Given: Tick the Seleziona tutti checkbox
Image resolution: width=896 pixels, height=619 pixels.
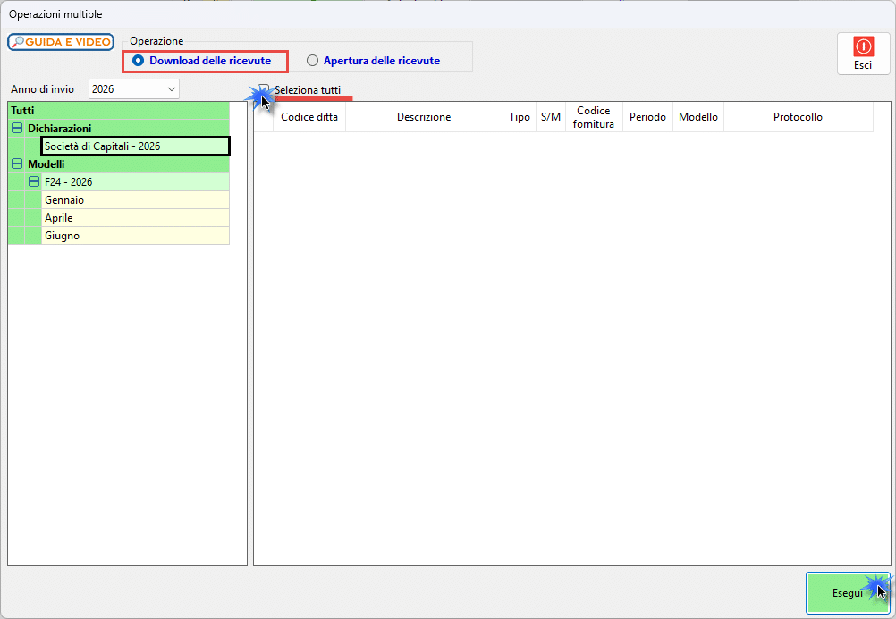Looking at the screenshot, I should [264, 89].
